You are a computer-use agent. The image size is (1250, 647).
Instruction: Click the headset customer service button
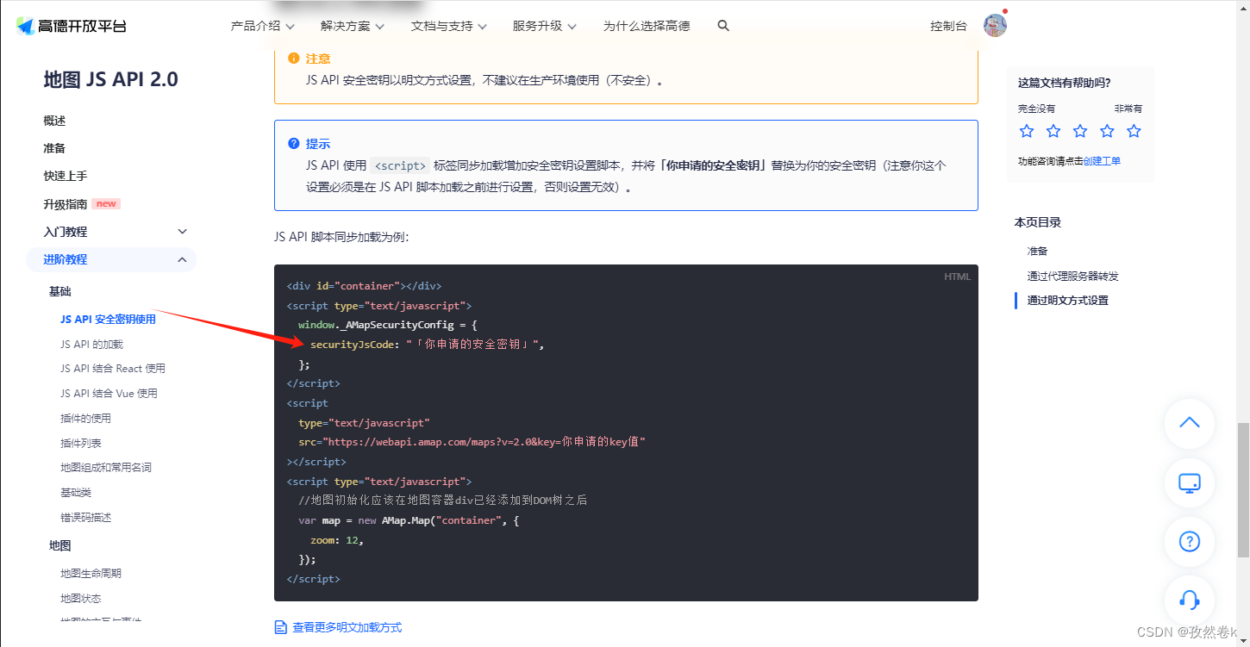pyautogui.click(x=1190, y=600)
